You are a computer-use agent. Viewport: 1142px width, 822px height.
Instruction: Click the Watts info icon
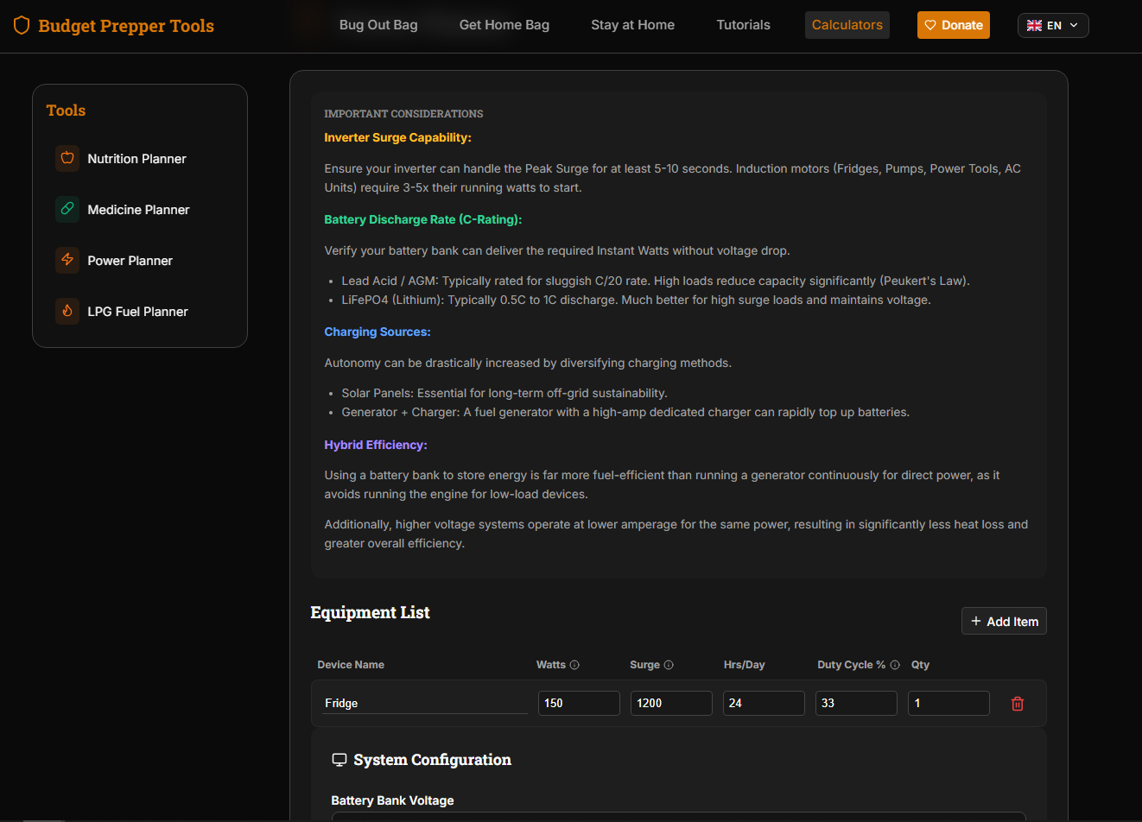(574, 665)
